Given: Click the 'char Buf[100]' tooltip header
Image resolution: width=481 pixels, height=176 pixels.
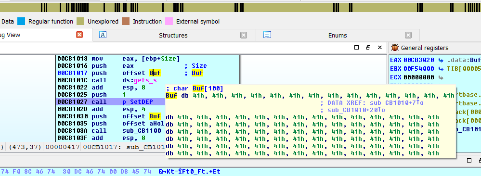Looking at the screenshot, I should point(195,88).
